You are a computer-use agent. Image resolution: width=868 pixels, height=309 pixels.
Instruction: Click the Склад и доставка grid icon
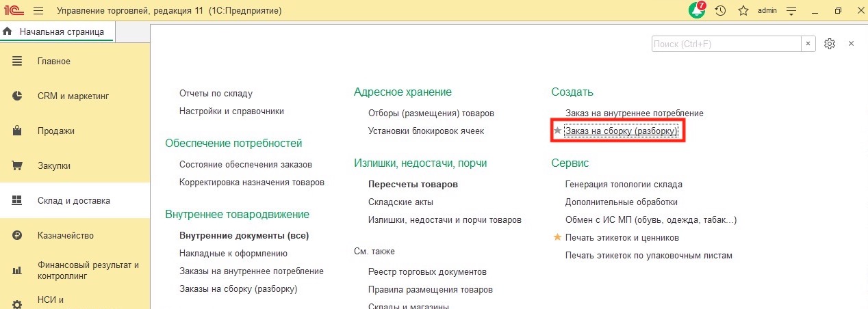pyautogui.click(x=18, y=201)
